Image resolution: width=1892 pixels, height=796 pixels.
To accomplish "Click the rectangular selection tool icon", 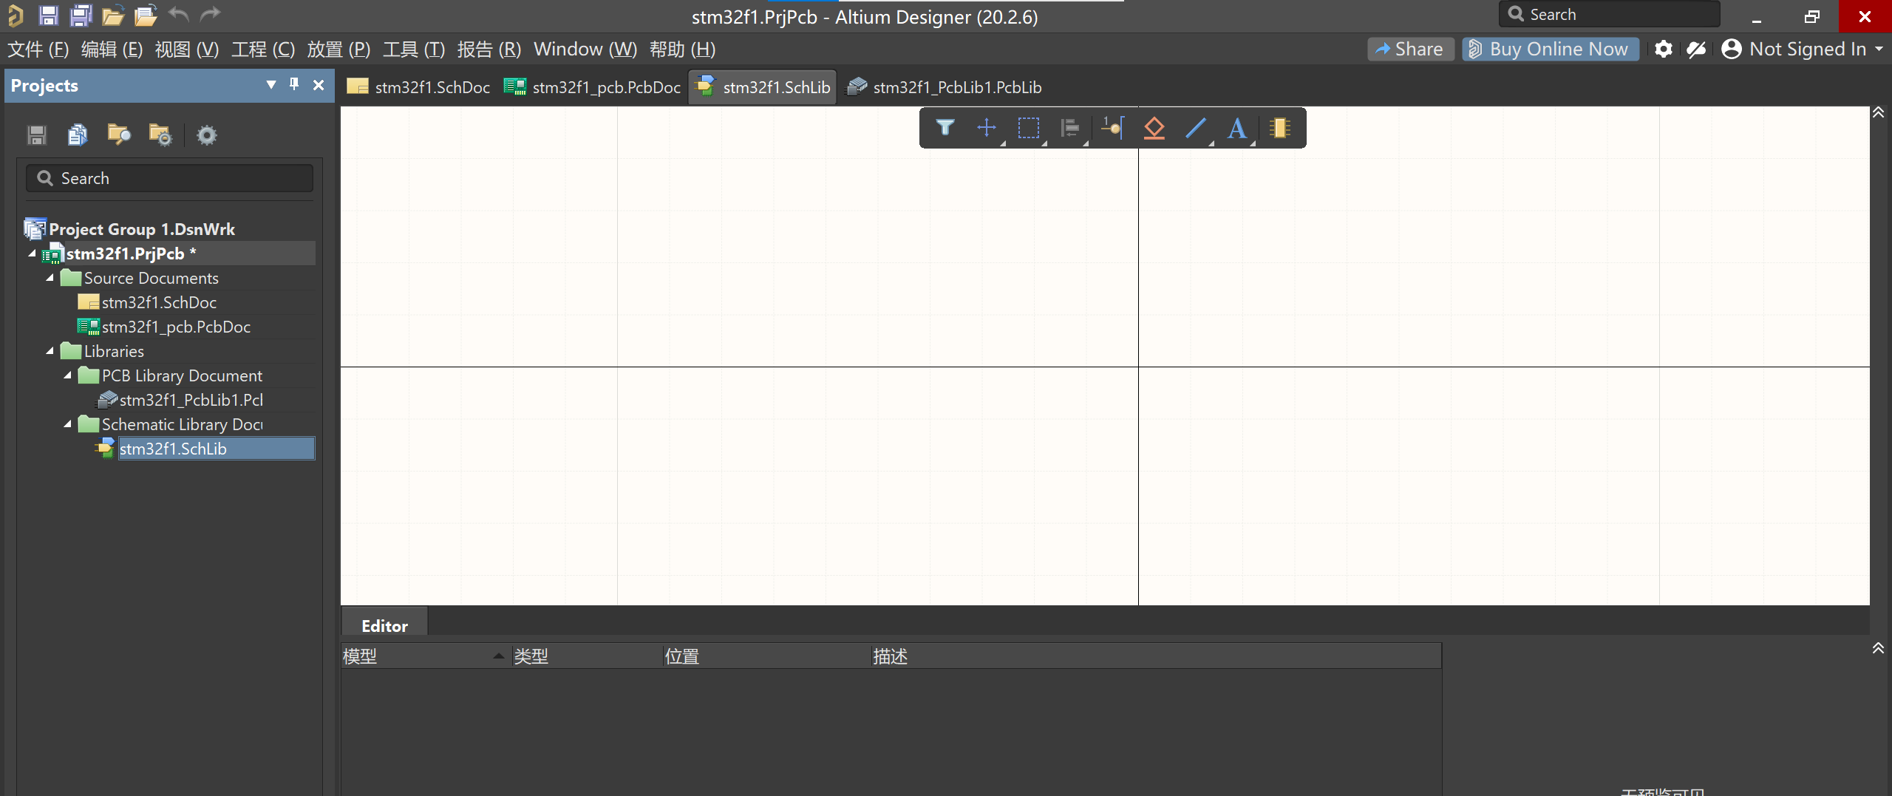I will tap(1028, 128).
